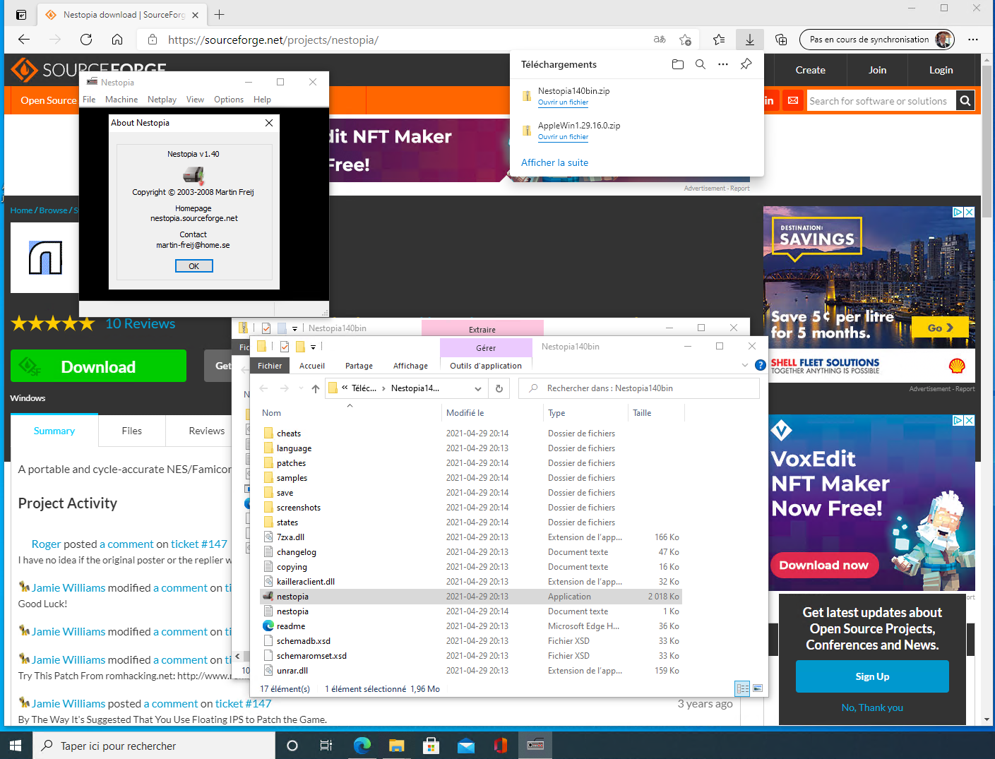Viewport: 995px width, 759px height.
Task: Open Microsoft Store from the taskbar
Action: click(431, 746)
